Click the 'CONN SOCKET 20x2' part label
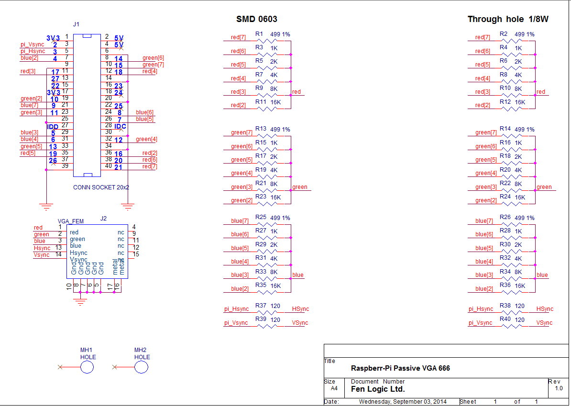Image resolution: width=571 pixels, height=407 pixels. pos(101,187)
